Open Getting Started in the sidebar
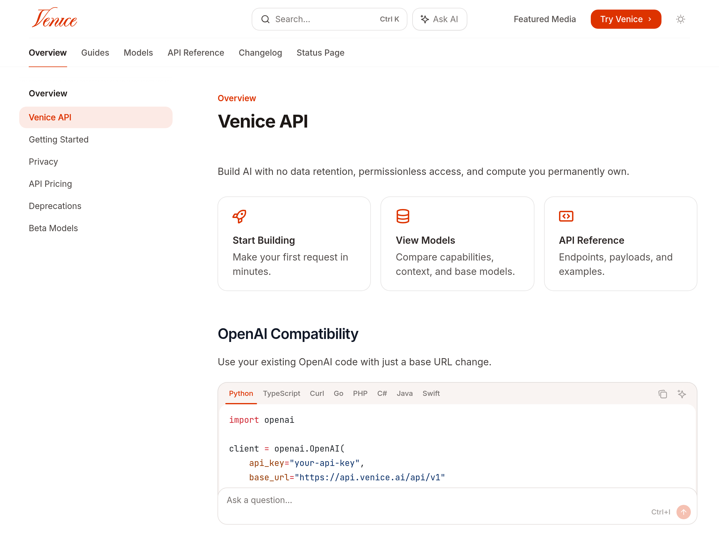The height and width of the screenshot is (539, 719). click(59, 139)
